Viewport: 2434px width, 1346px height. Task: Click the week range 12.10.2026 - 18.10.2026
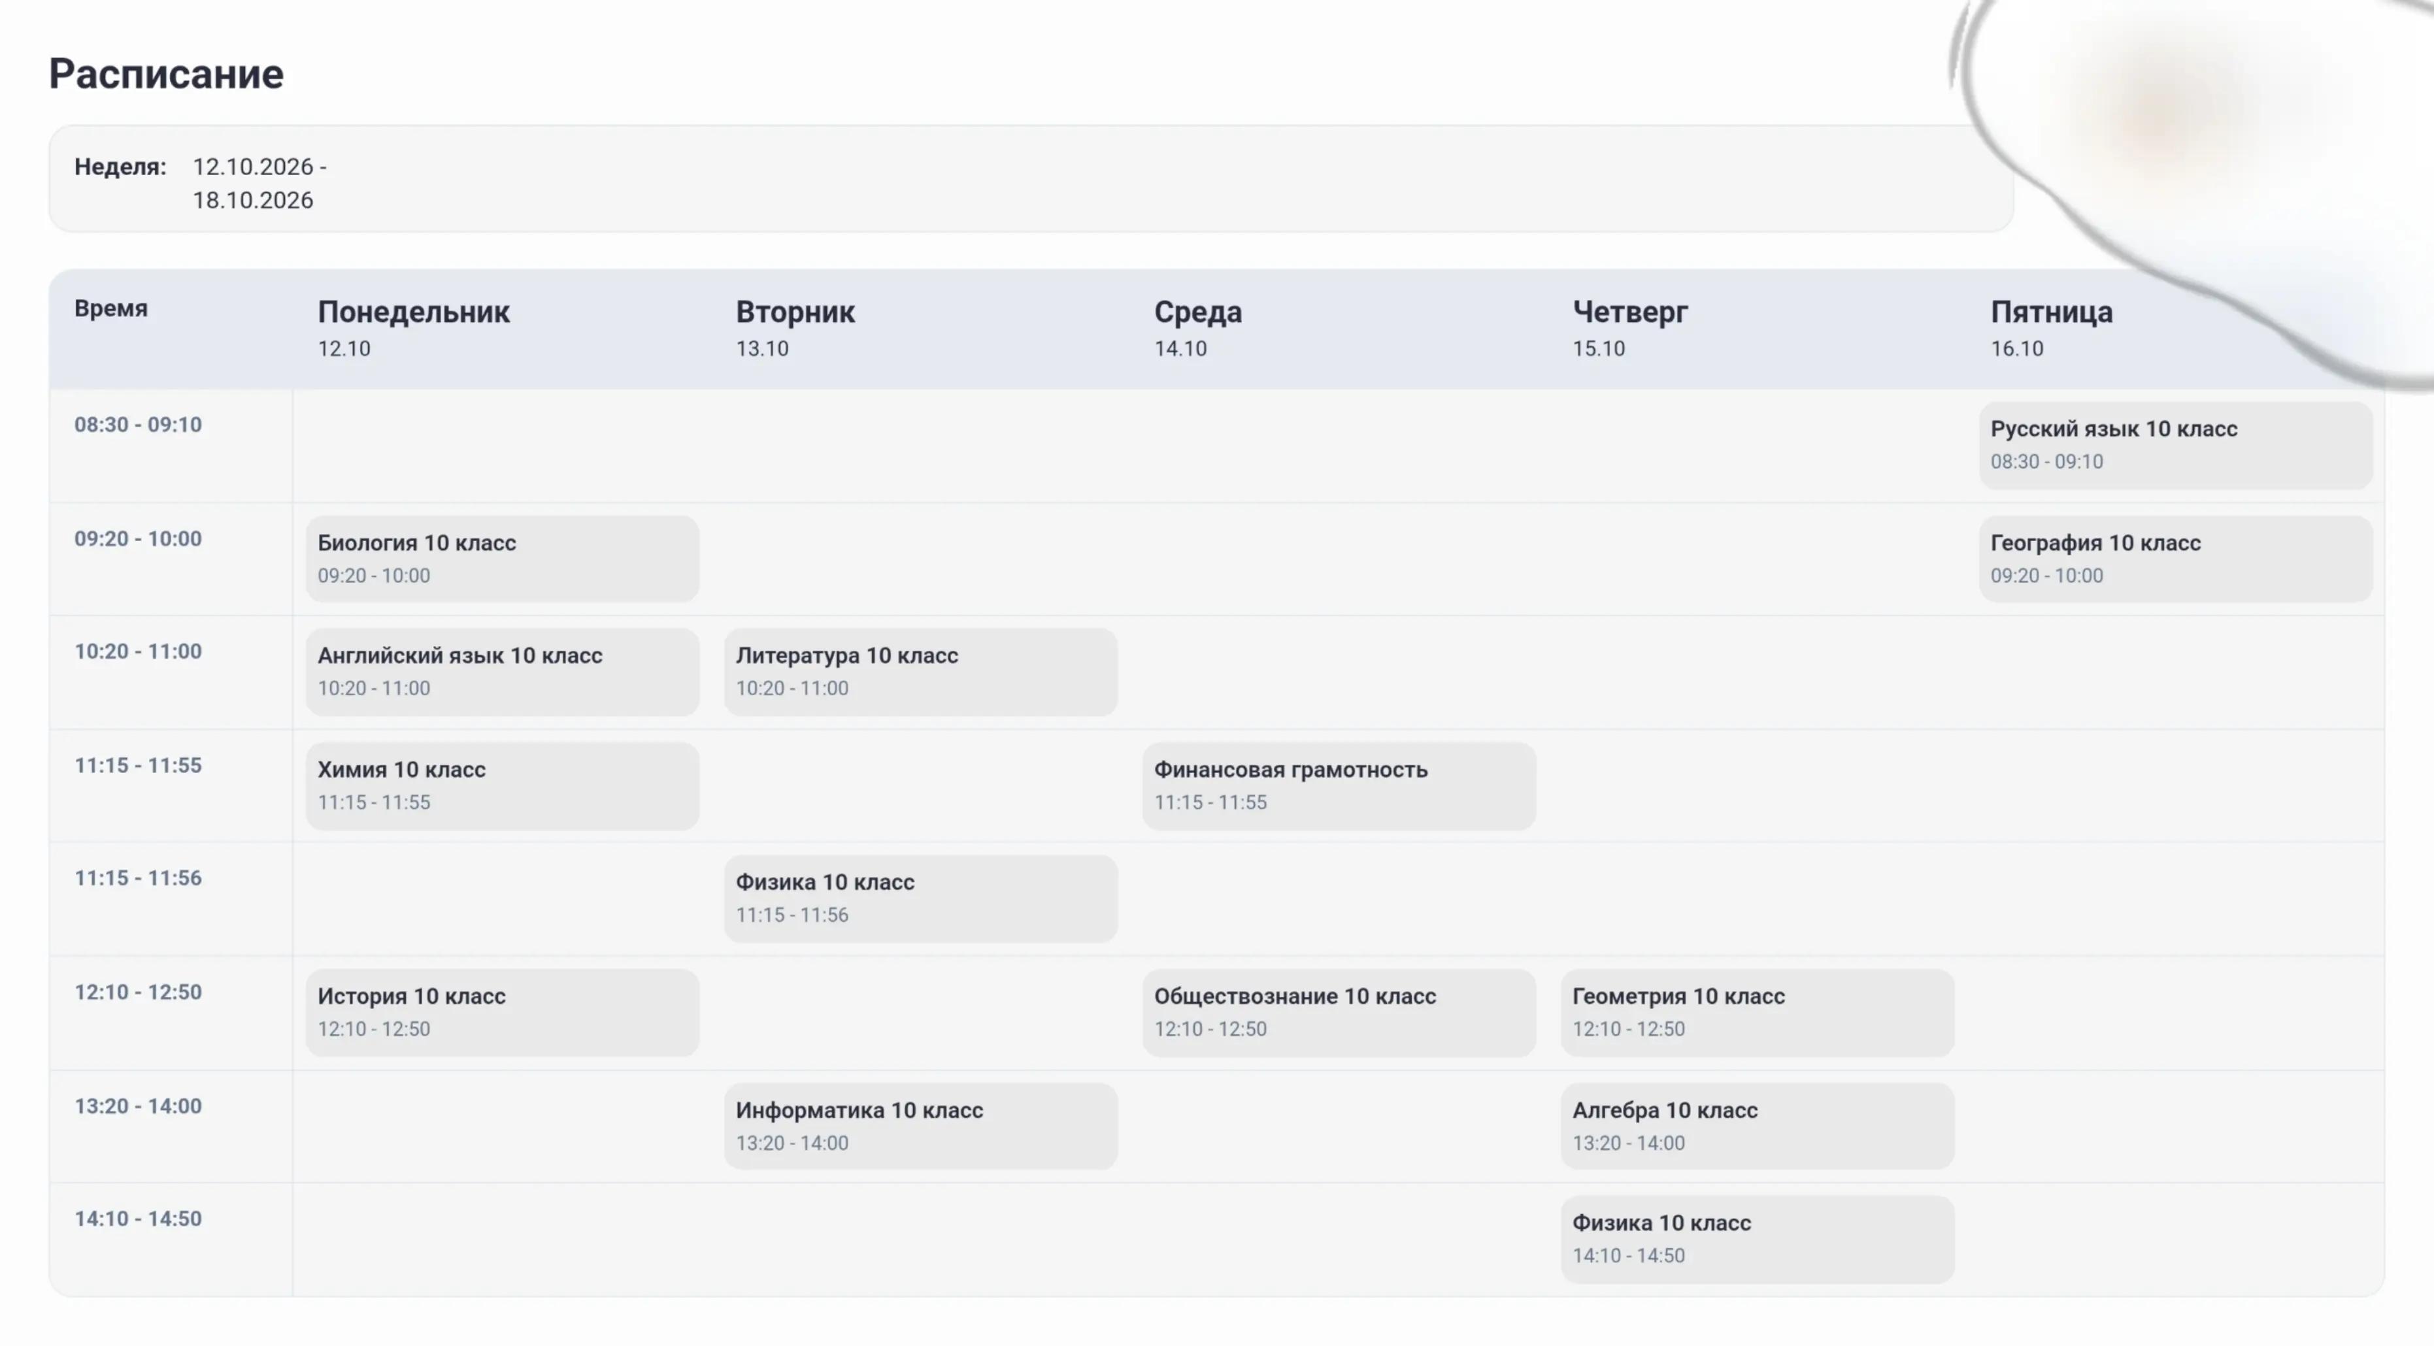pyautogui.click(x=260, y=183)
